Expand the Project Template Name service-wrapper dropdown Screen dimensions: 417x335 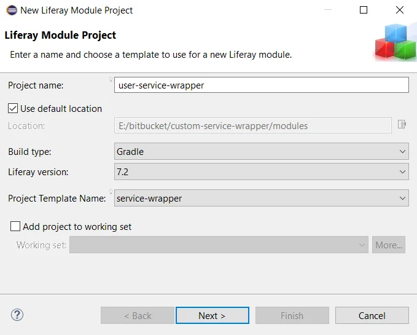point(262,198)
